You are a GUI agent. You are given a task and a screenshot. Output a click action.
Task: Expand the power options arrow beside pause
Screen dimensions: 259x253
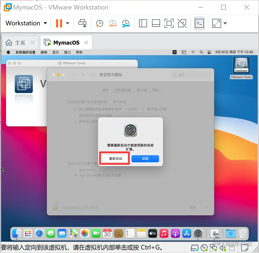(68, 23)
